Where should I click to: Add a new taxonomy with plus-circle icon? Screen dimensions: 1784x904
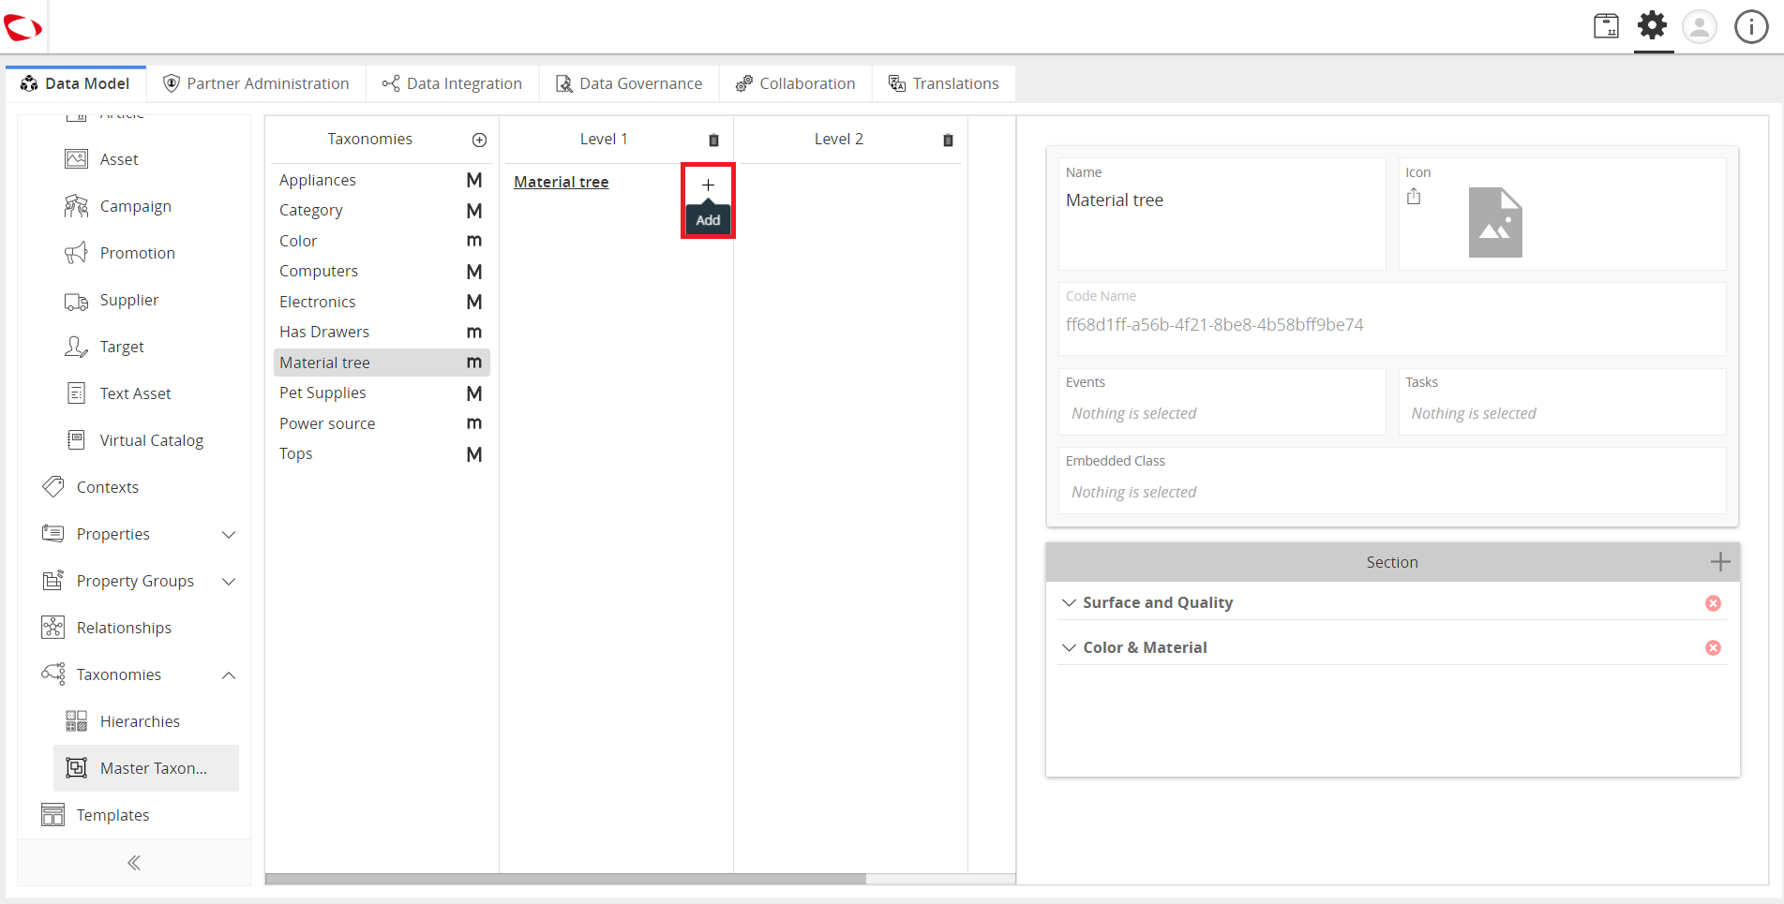[x=479, y=140]
